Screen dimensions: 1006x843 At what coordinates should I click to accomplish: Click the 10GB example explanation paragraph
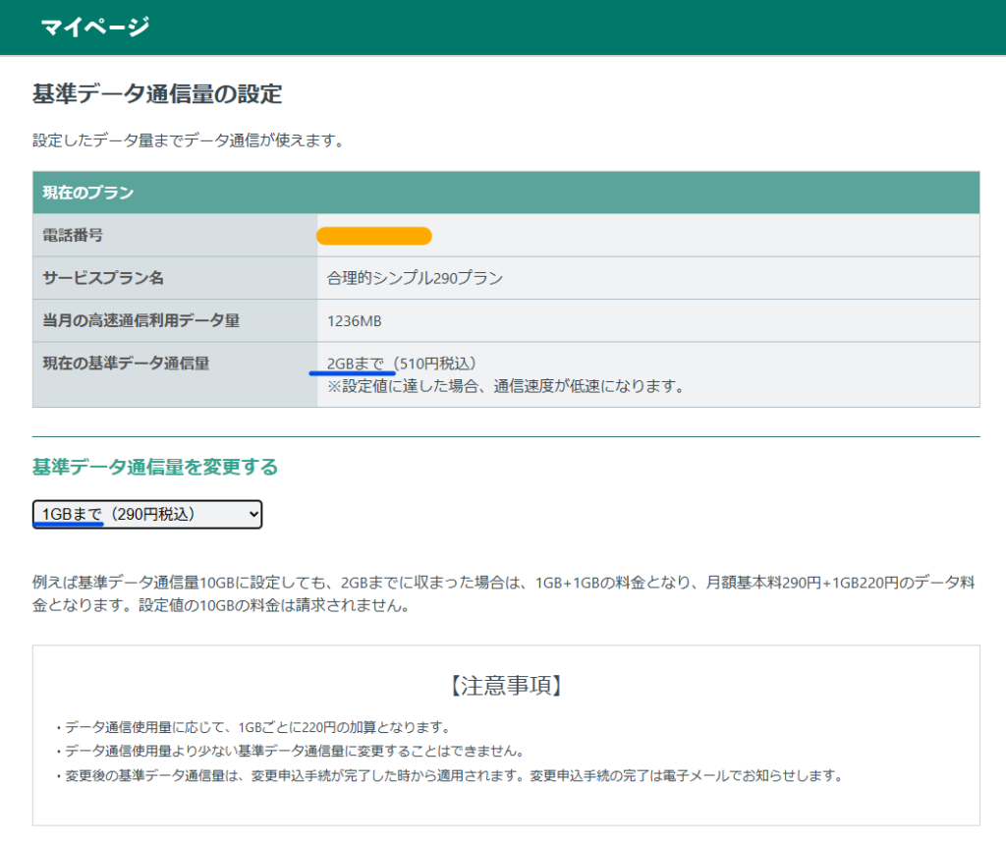pos(503,593)
